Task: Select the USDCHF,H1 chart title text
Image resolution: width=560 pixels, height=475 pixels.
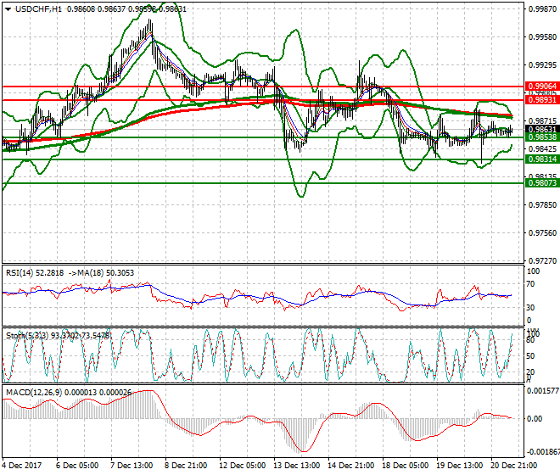Action: [38, 9]
